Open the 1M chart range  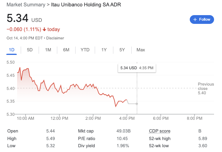(48, 50)
